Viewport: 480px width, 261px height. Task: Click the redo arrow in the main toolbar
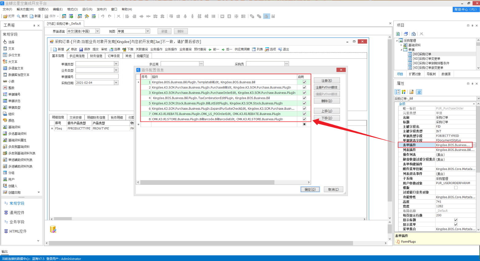pos(110,16)
